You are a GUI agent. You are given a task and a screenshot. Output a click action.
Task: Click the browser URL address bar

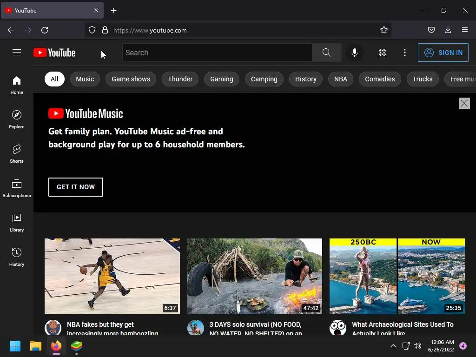click(x=238, y=30)
